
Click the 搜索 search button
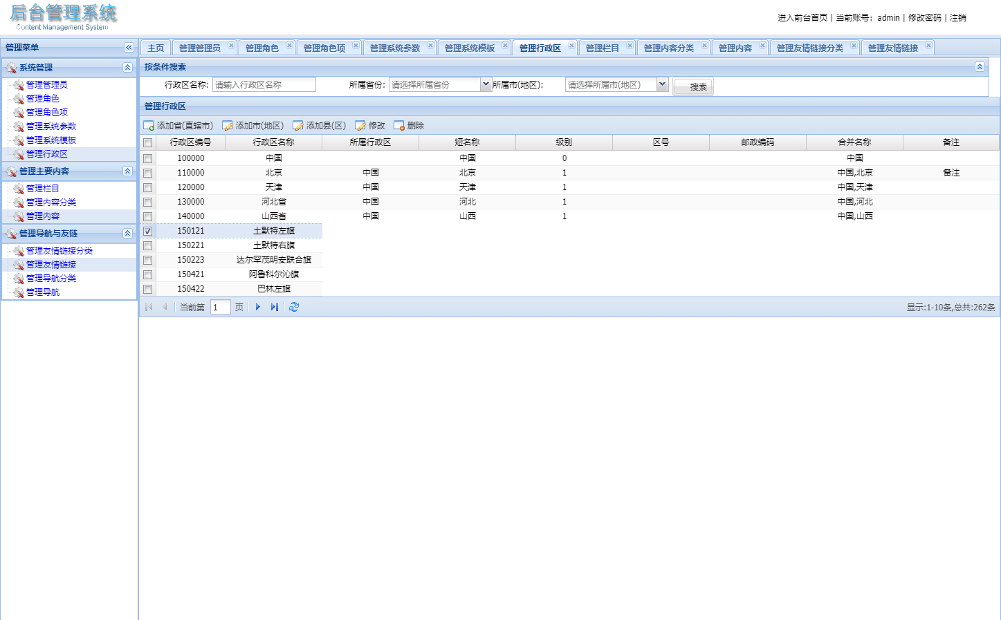[692, 86]
